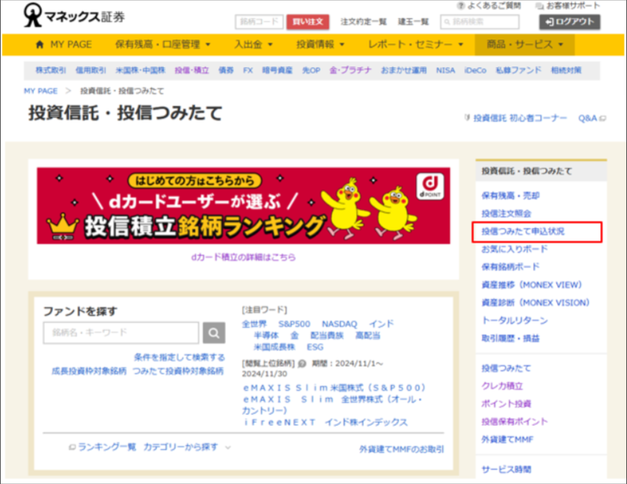Click the ログアウト button
This screenshot has height=484, width=627.
point(569,21)
